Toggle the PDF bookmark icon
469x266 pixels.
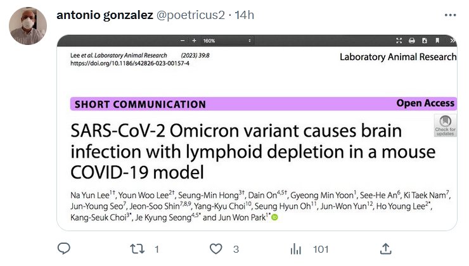click(439, 41)
